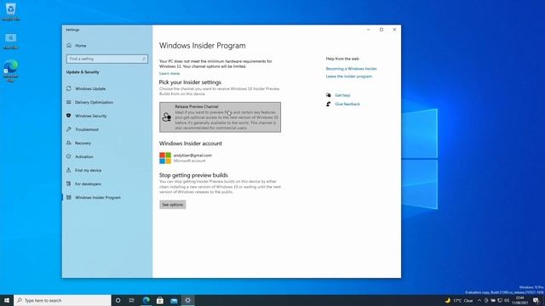Open the taskbar clock and date
The image size is (545, 306).
tap(519, 300)
